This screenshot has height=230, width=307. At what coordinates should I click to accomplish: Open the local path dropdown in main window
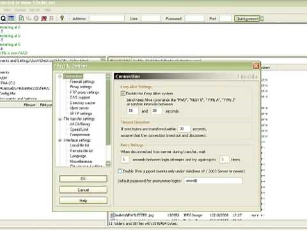[x=103, y=60]
